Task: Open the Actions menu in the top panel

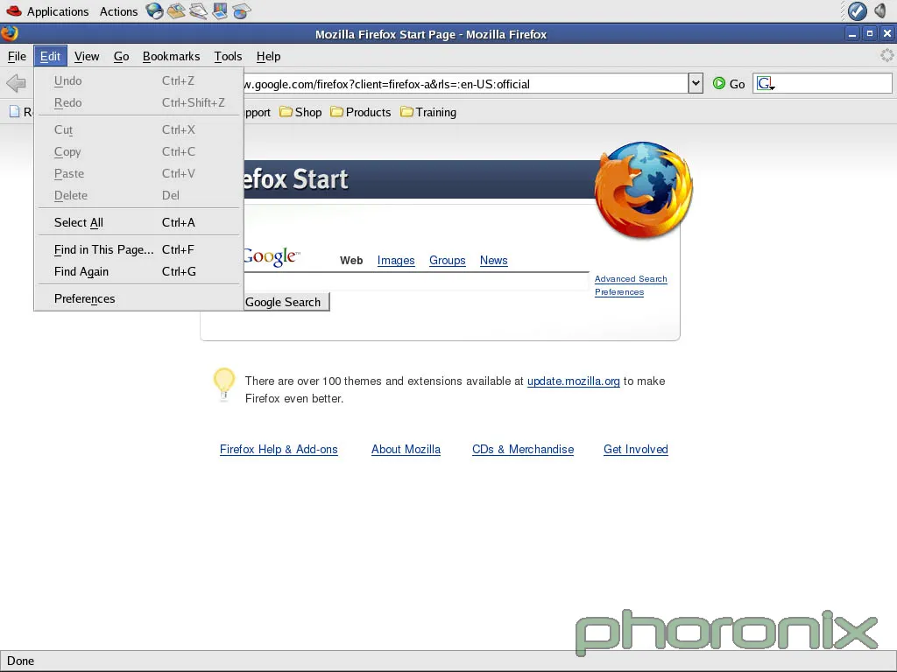Action: pos(118,11)
